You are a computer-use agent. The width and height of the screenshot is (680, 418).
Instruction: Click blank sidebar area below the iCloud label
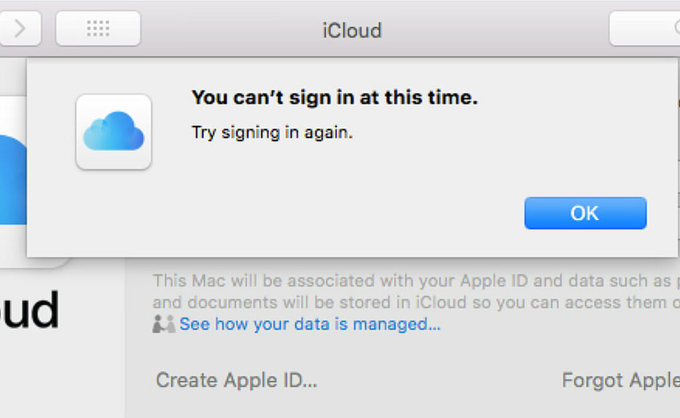[x=62, y=377]
